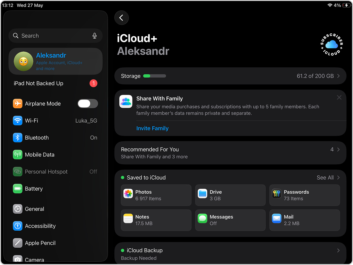The height and width of the screenshot is (265, 353).
Task: Open iCloud Backup chevron
Action: tap(338, 250)
